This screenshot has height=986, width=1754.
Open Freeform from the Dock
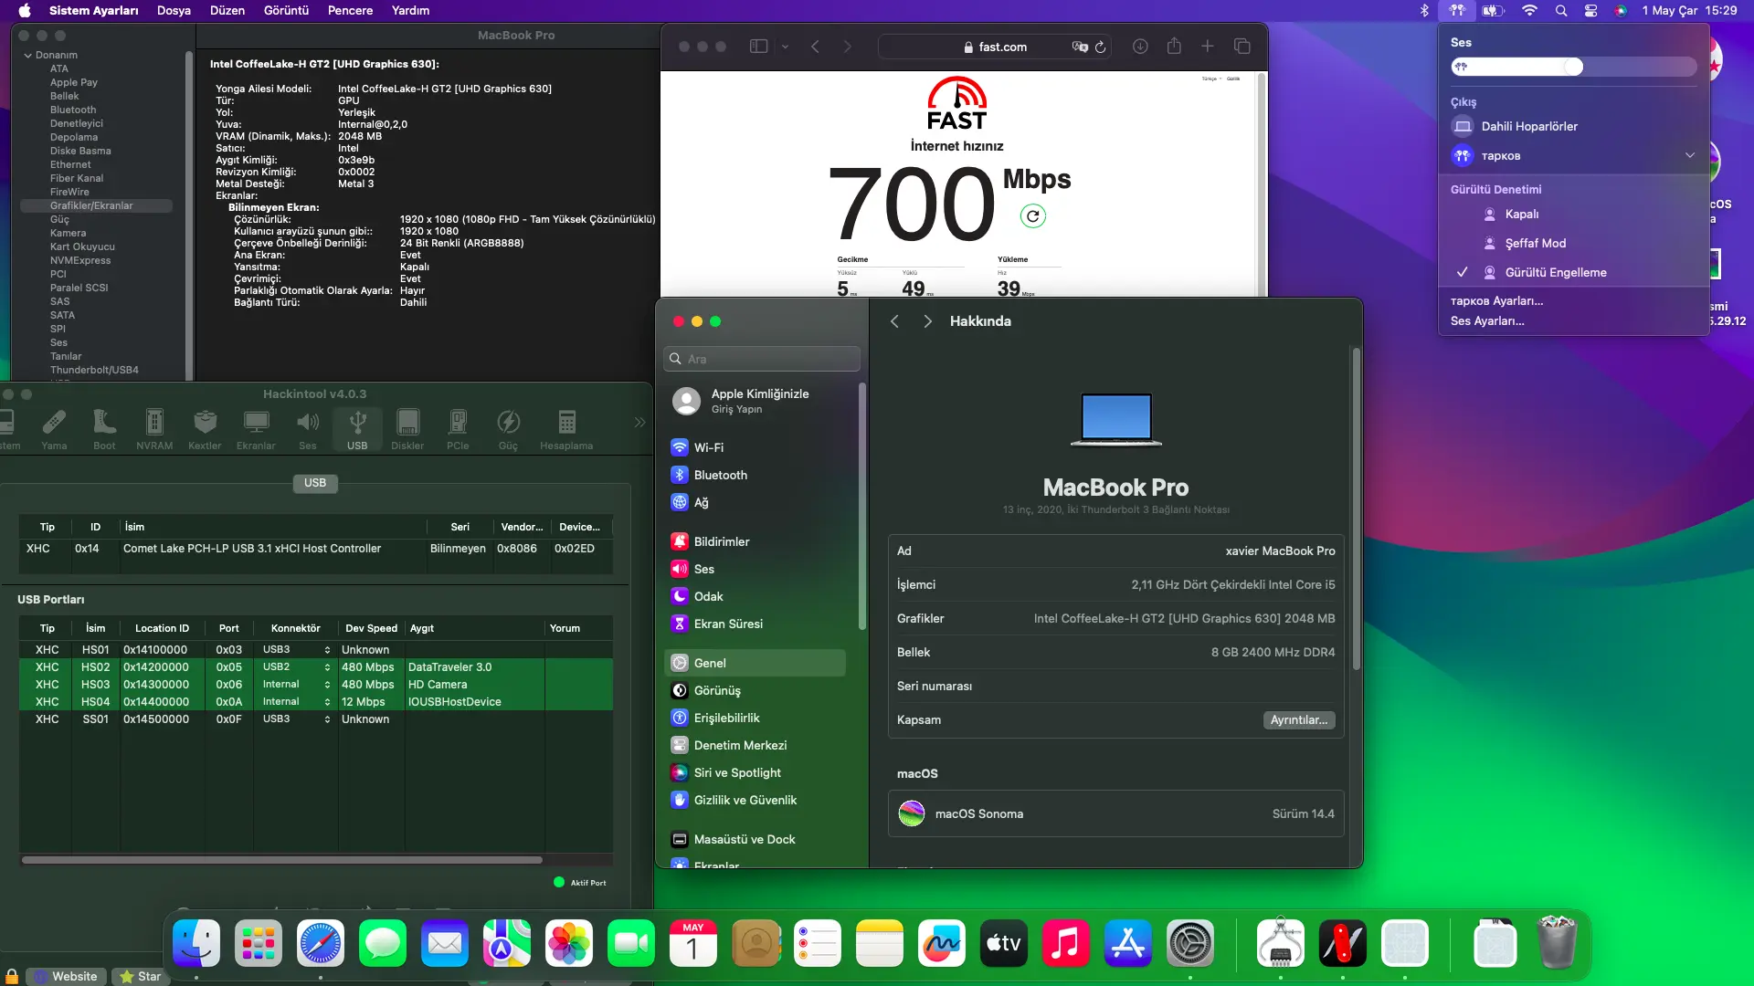pos(942,943)
